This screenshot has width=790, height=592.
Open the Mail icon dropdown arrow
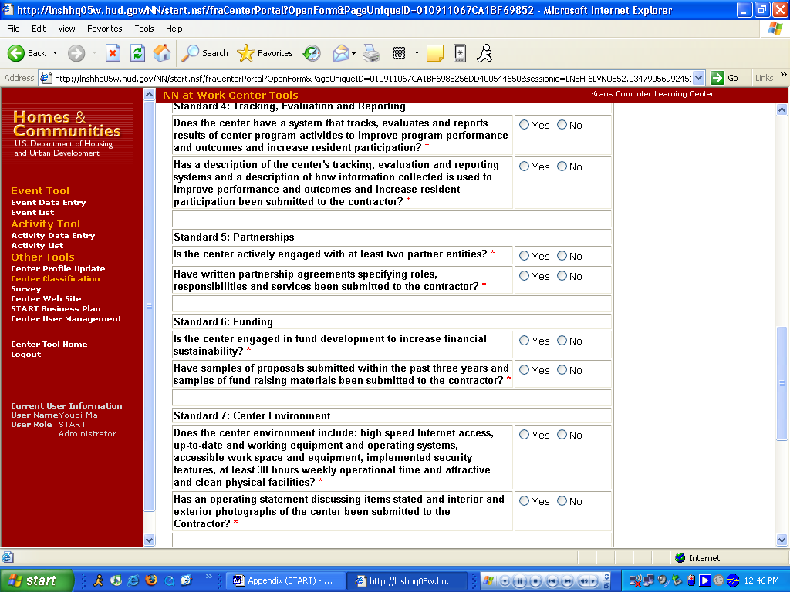click(353, 53)
